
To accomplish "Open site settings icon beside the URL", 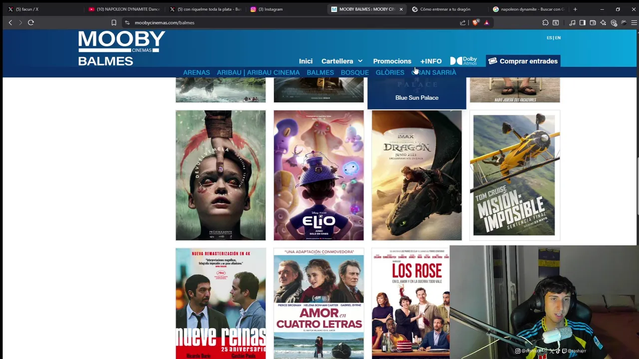I will pyautogui.click(x=127, y=22).
